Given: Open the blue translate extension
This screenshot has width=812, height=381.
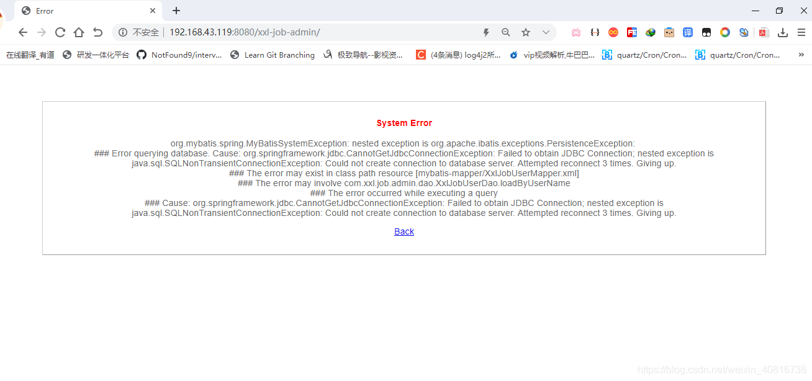Looking at the screenshot, I should coord(688,32).
